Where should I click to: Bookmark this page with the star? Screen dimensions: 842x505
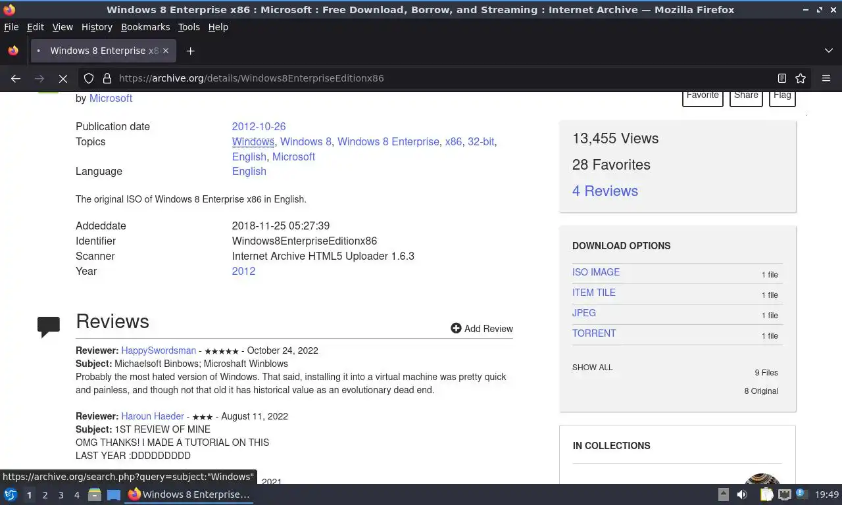(801, 78)
